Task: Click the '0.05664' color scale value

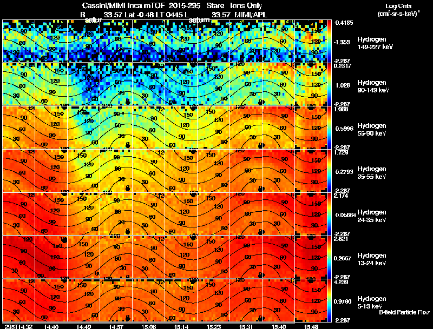Action: pos(345,215)
